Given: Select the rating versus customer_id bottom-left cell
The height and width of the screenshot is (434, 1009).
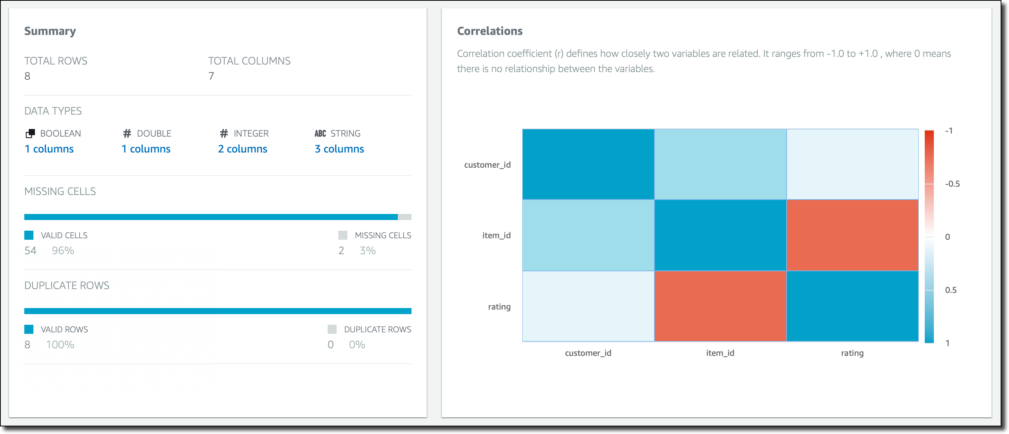Looking at the screenshot, I should (x=588, y=306).
